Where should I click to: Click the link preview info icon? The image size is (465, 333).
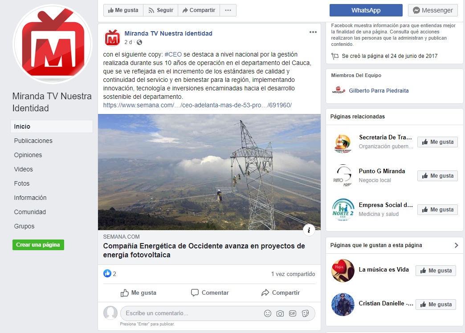309,230
